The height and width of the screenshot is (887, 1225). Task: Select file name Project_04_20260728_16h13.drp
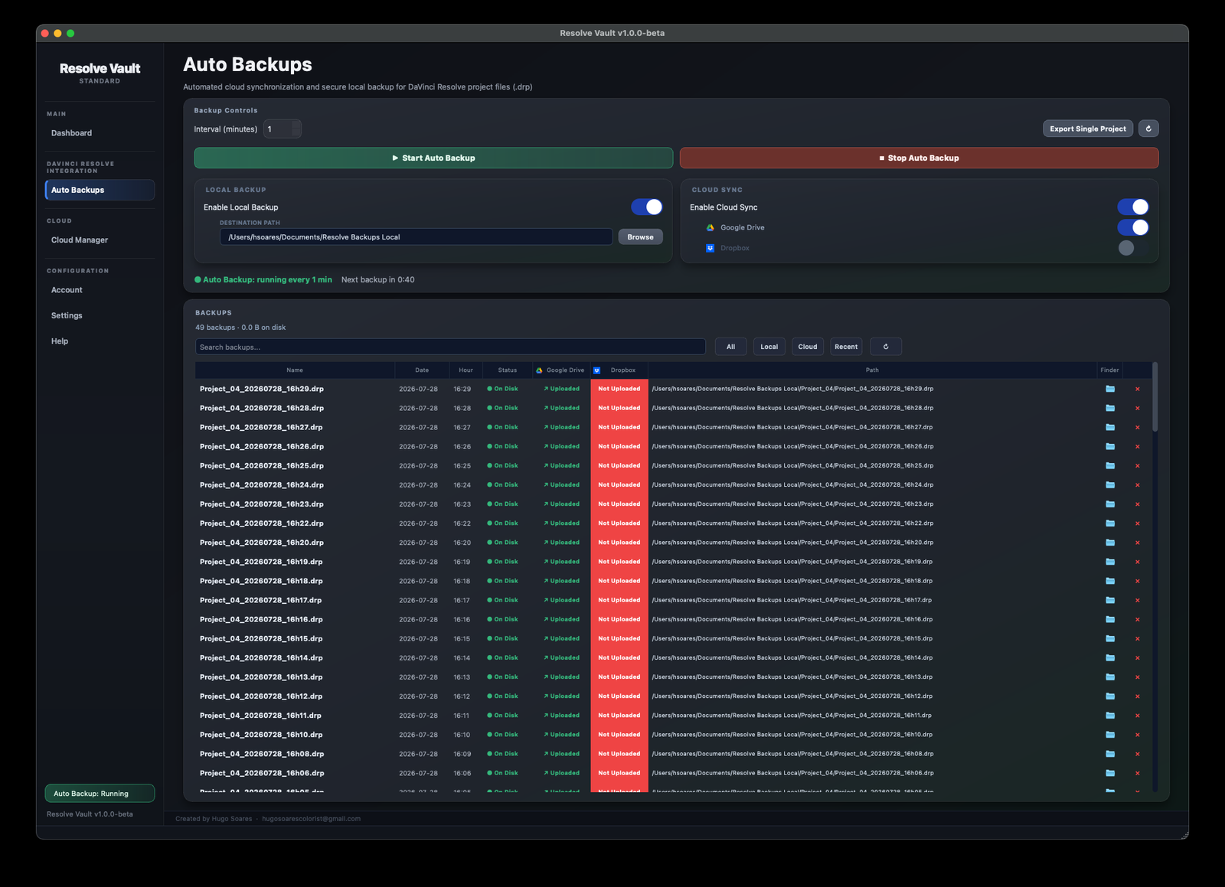click(x=261, y=677)
